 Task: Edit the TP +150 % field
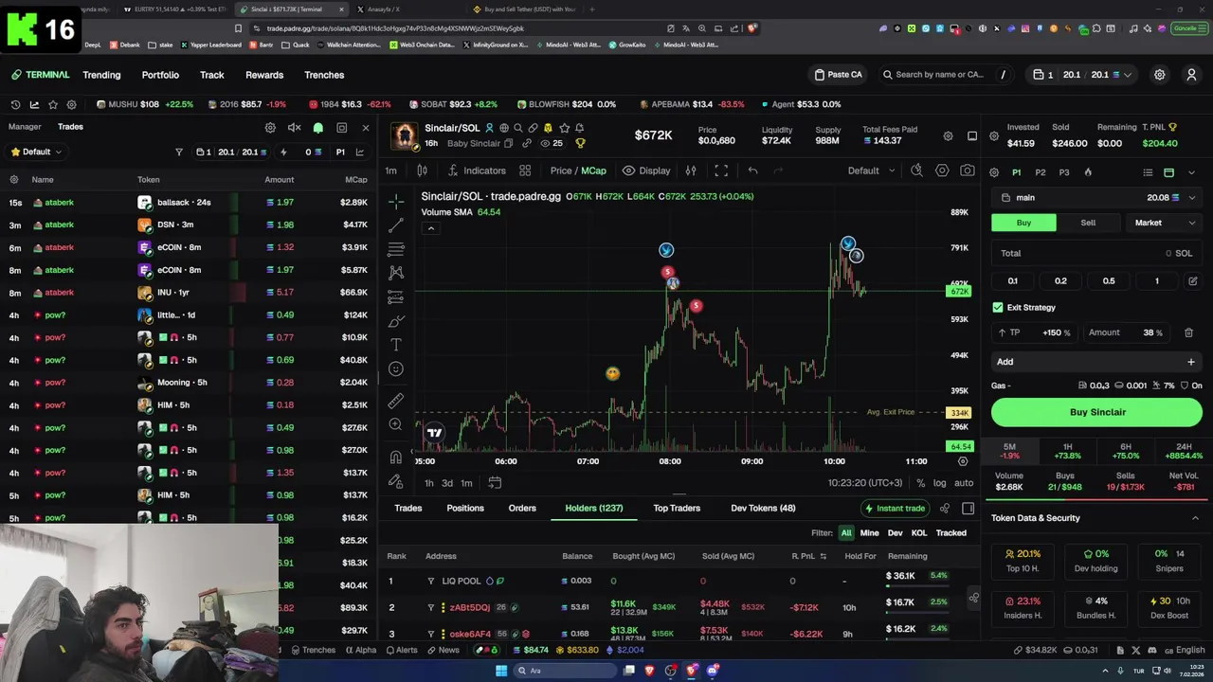[x=1035, y=332]
